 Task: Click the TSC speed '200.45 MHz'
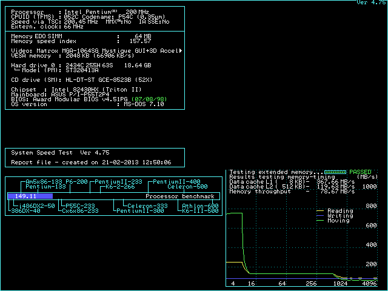point(81,22)
